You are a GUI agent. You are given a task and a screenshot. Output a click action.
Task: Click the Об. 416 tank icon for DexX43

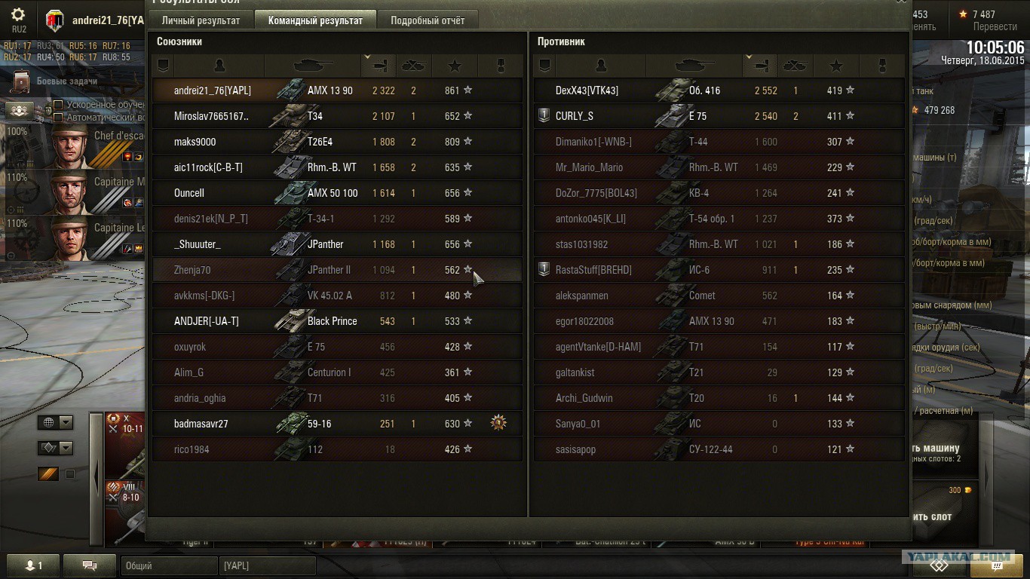coord(672,90)
